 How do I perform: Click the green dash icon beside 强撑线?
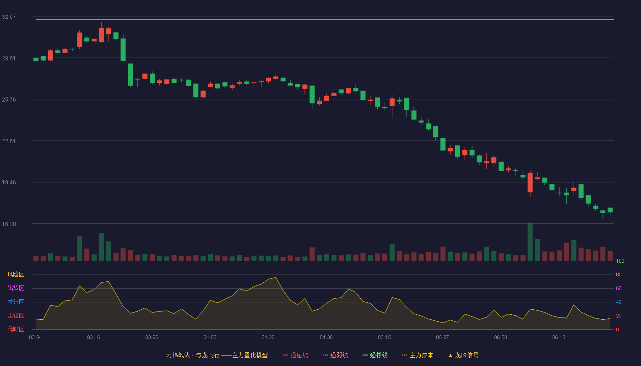pyautogui.click(x=365, y=355)
